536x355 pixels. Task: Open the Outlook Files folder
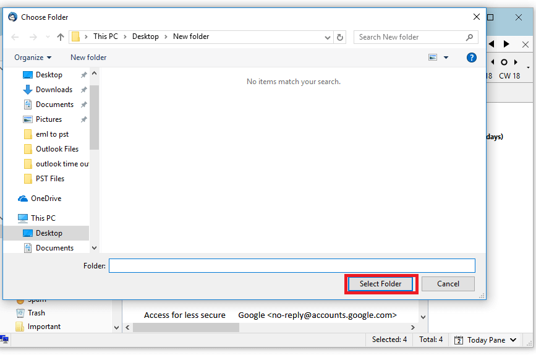pos(57,149)
